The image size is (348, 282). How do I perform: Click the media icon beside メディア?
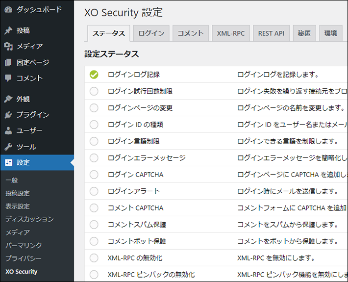click(8, 46)
